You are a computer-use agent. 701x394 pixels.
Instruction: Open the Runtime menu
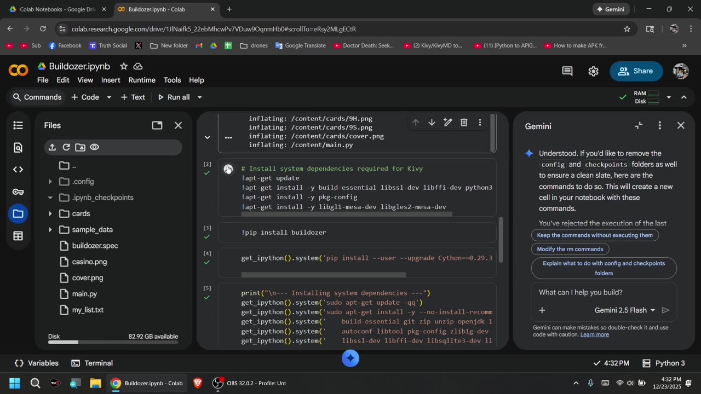(x=141, y=80)
